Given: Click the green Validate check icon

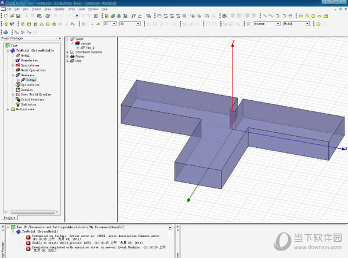Looking at the screenshot, I should tap(113, 16).
